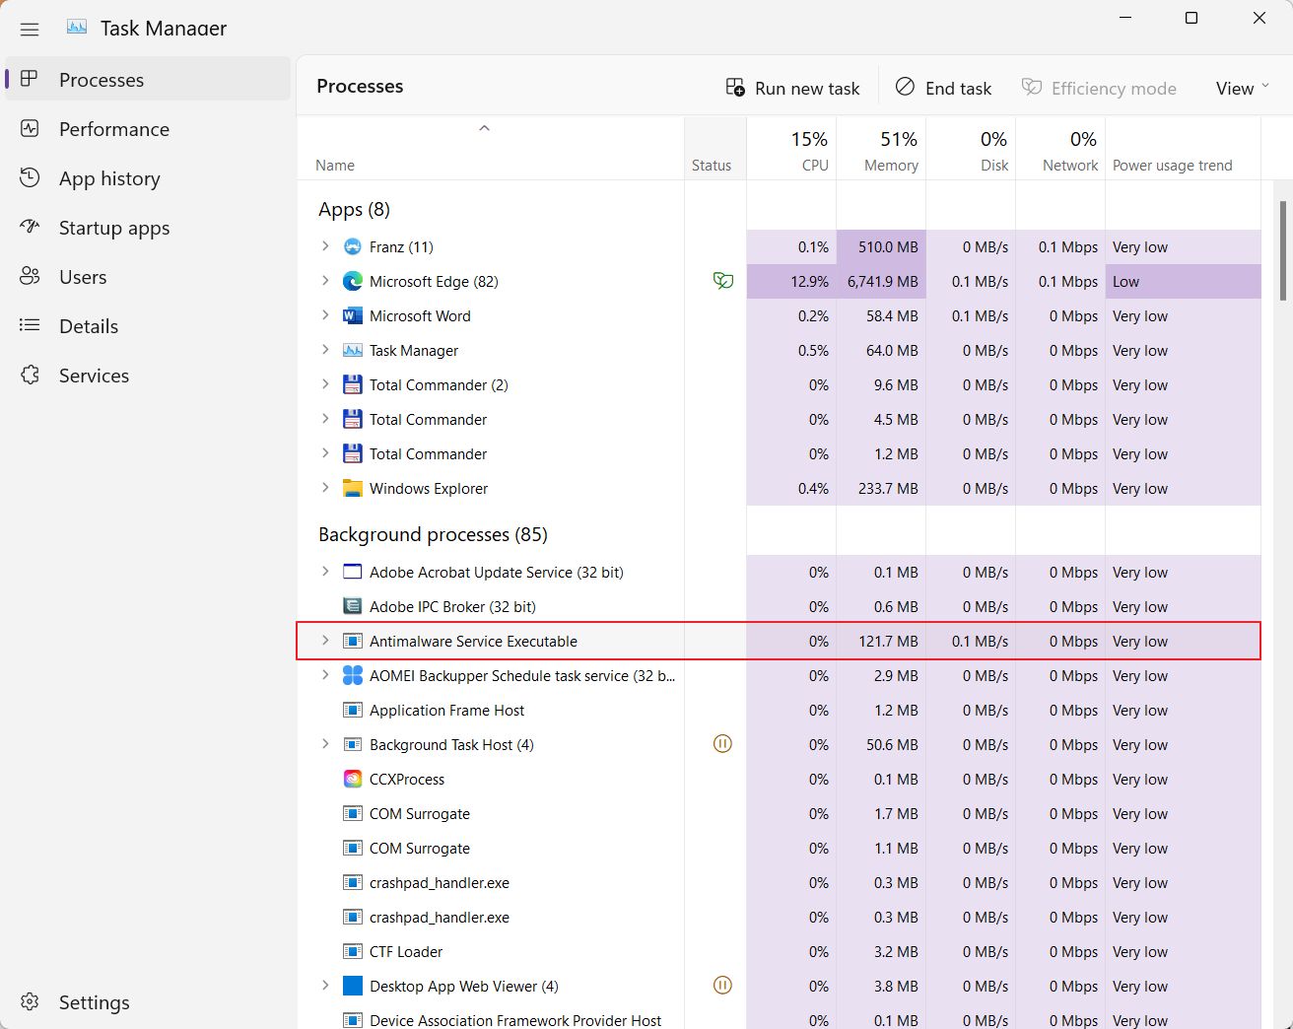Click the Task Manager row icon
The image size is (1293, 1029).
(352, 350)
